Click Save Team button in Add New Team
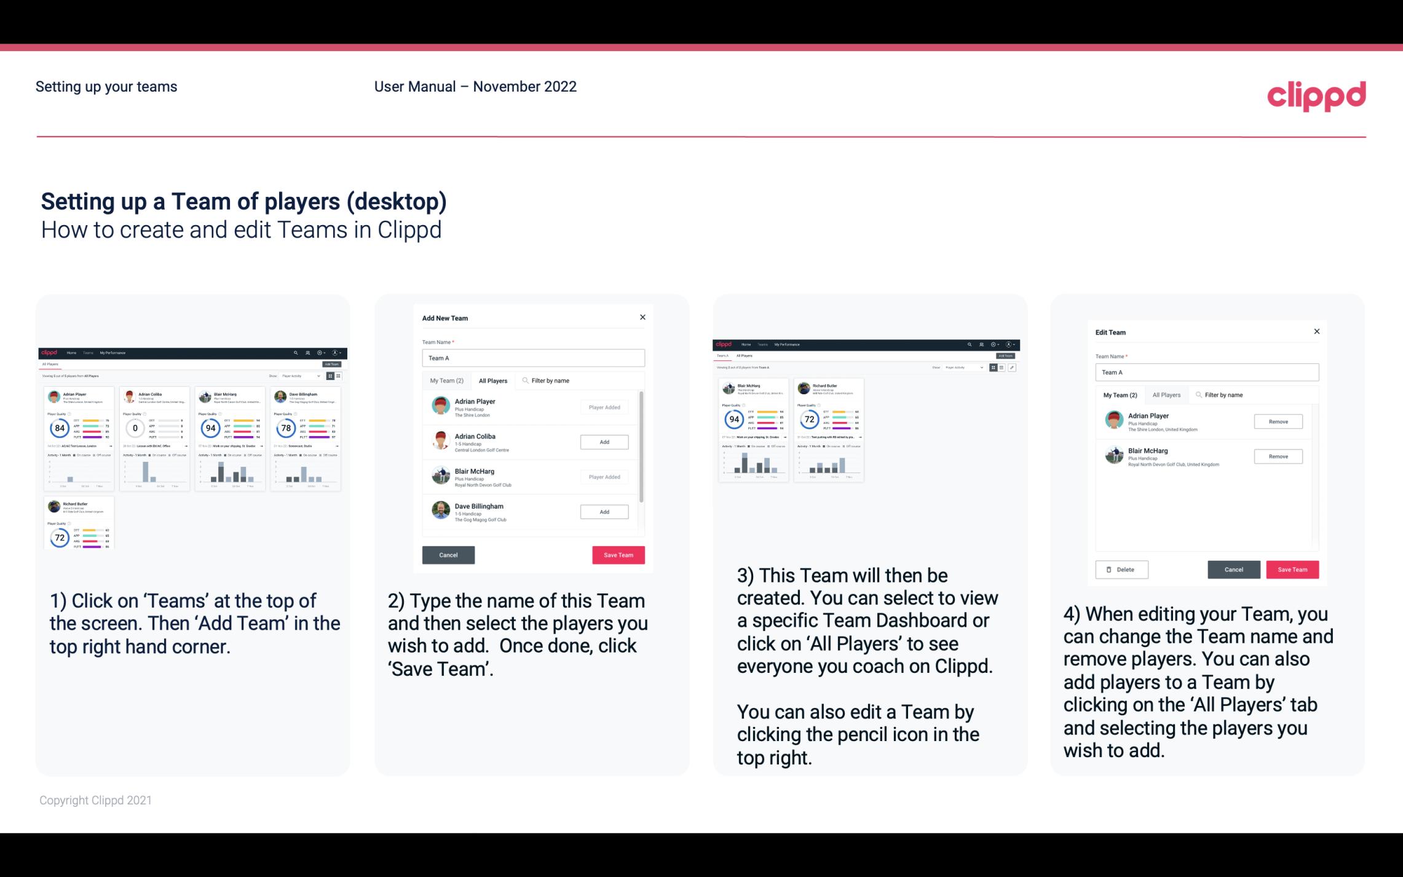Screen dimensions: 1403x877 (x=617, y=554)
